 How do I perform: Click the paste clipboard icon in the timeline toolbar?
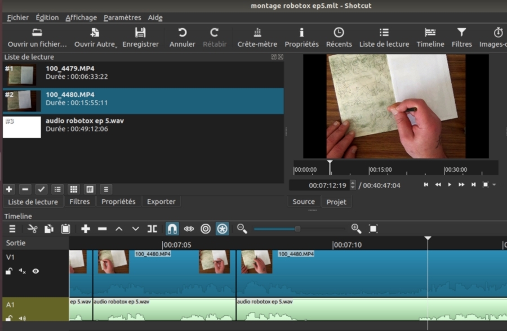click(x=65, y=229)
